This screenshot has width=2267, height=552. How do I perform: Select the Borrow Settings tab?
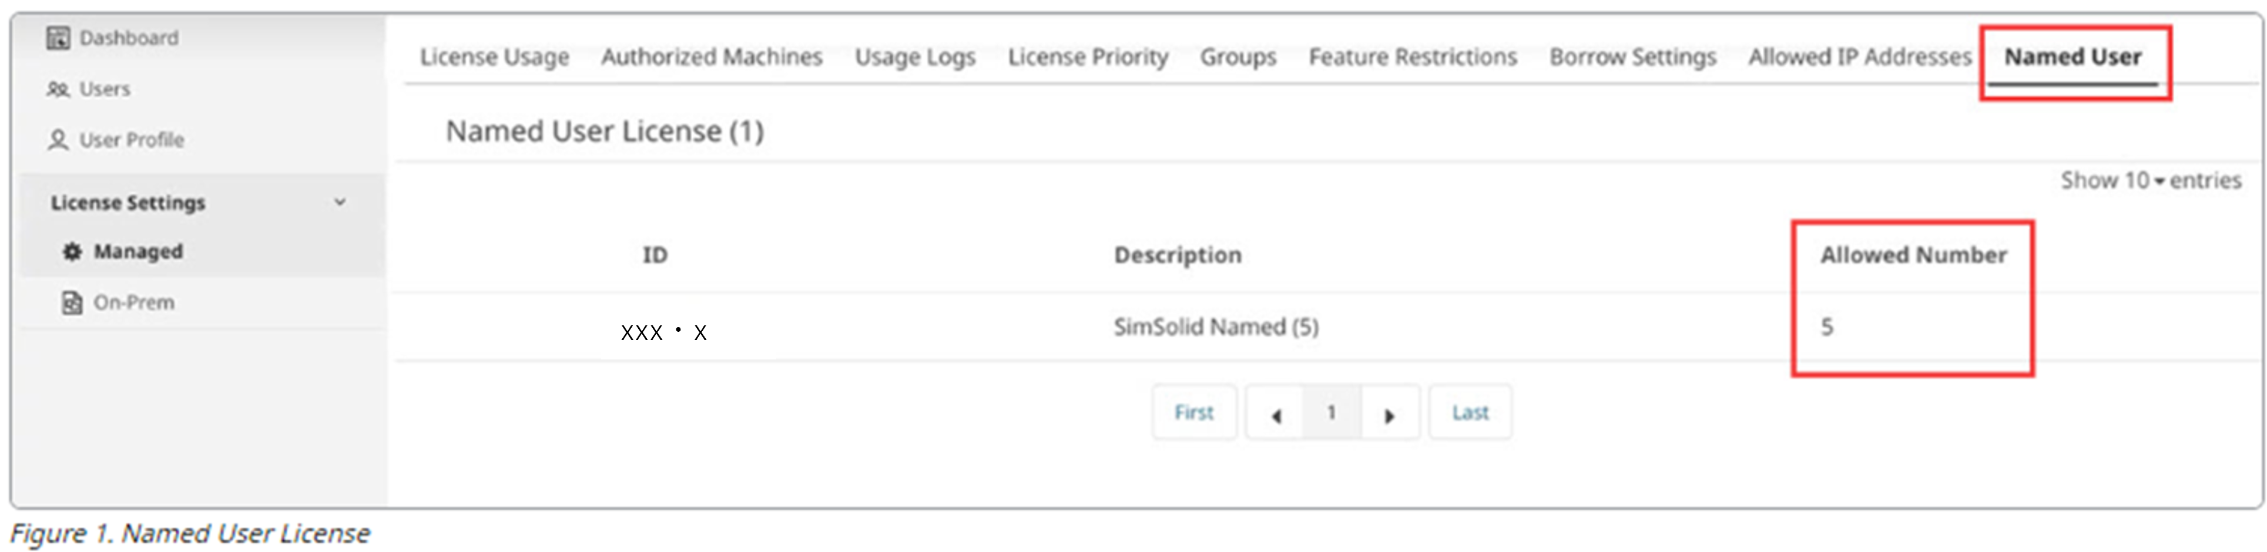point(1632,57)
